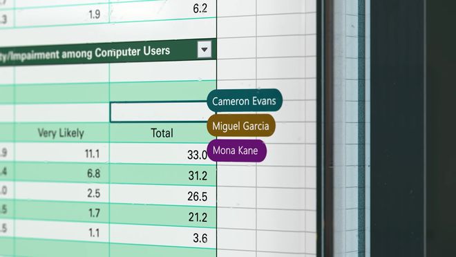Open the table header filter dropdown arrow
Screen dimensions: 456x257
click(x=204, y=50)
